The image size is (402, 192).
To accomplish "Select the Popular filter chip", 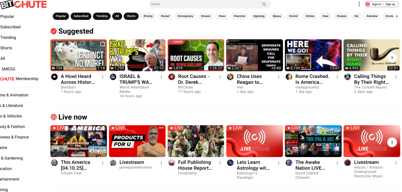I will click(61, 16).
